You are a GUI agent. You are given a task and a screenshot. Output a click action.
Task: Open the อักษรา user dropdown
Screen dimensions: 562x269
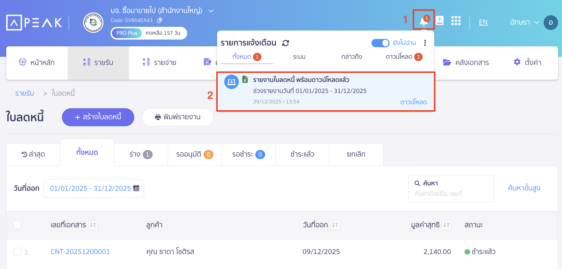pyautogui.click(x=524, y=22)
